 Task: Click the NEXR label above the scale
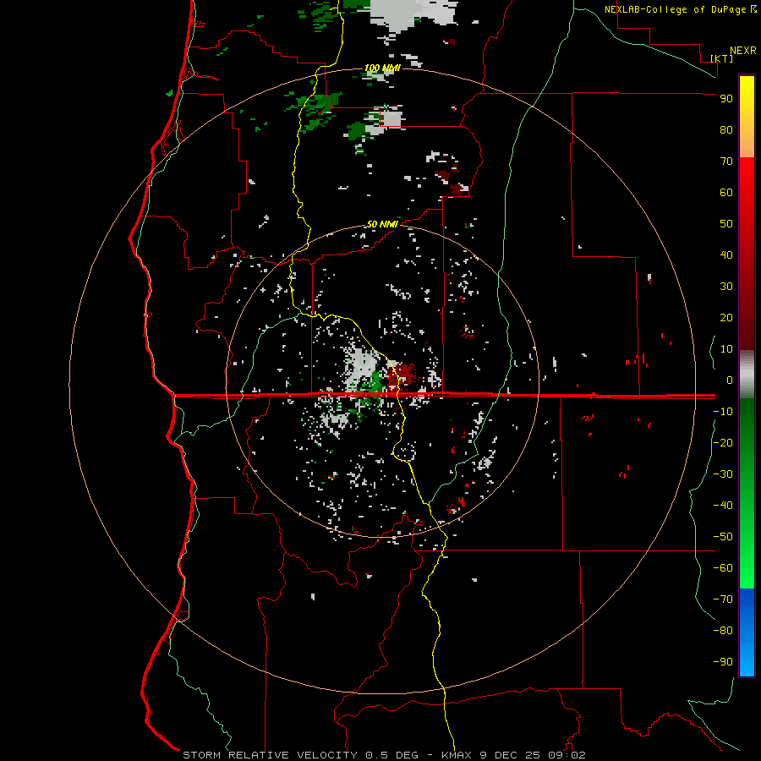(742, 51)
